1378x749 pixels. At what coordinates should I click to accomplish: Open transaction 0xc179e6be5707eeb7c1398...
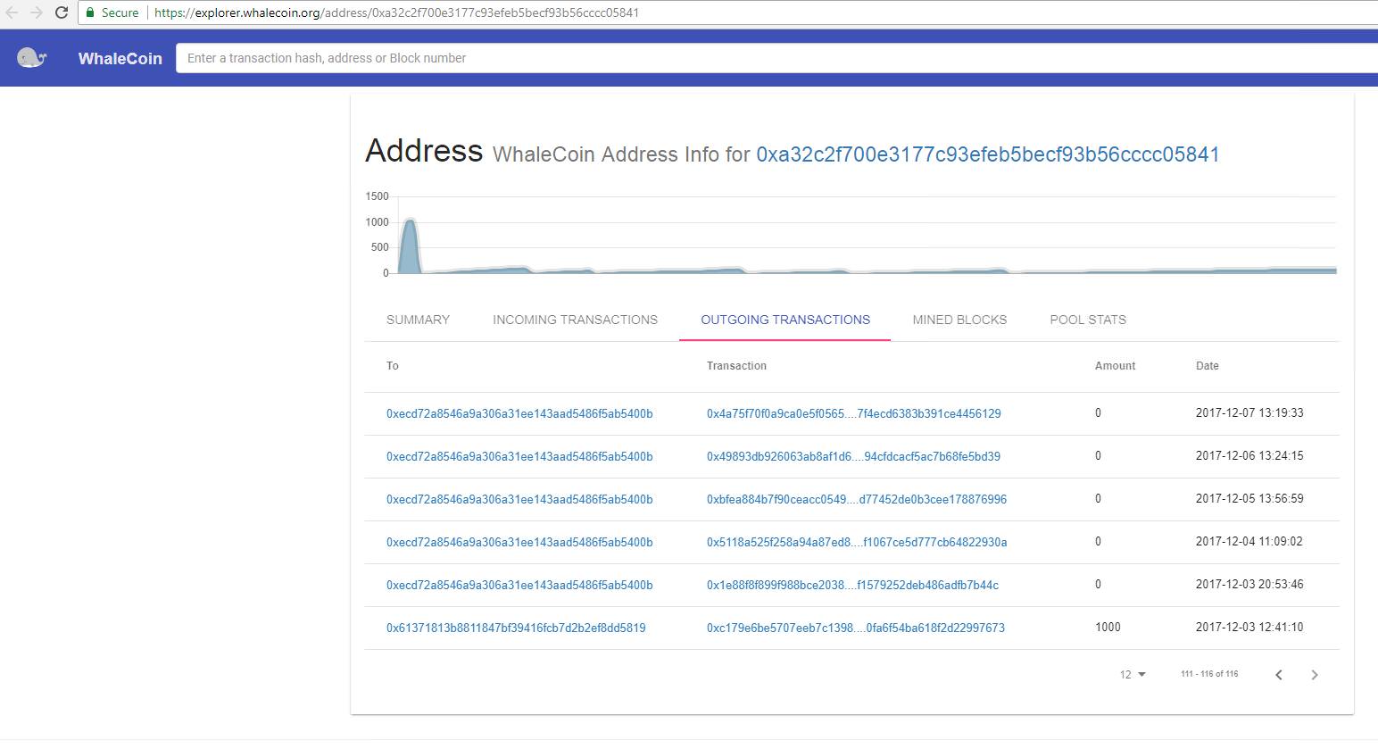(856, 628)
